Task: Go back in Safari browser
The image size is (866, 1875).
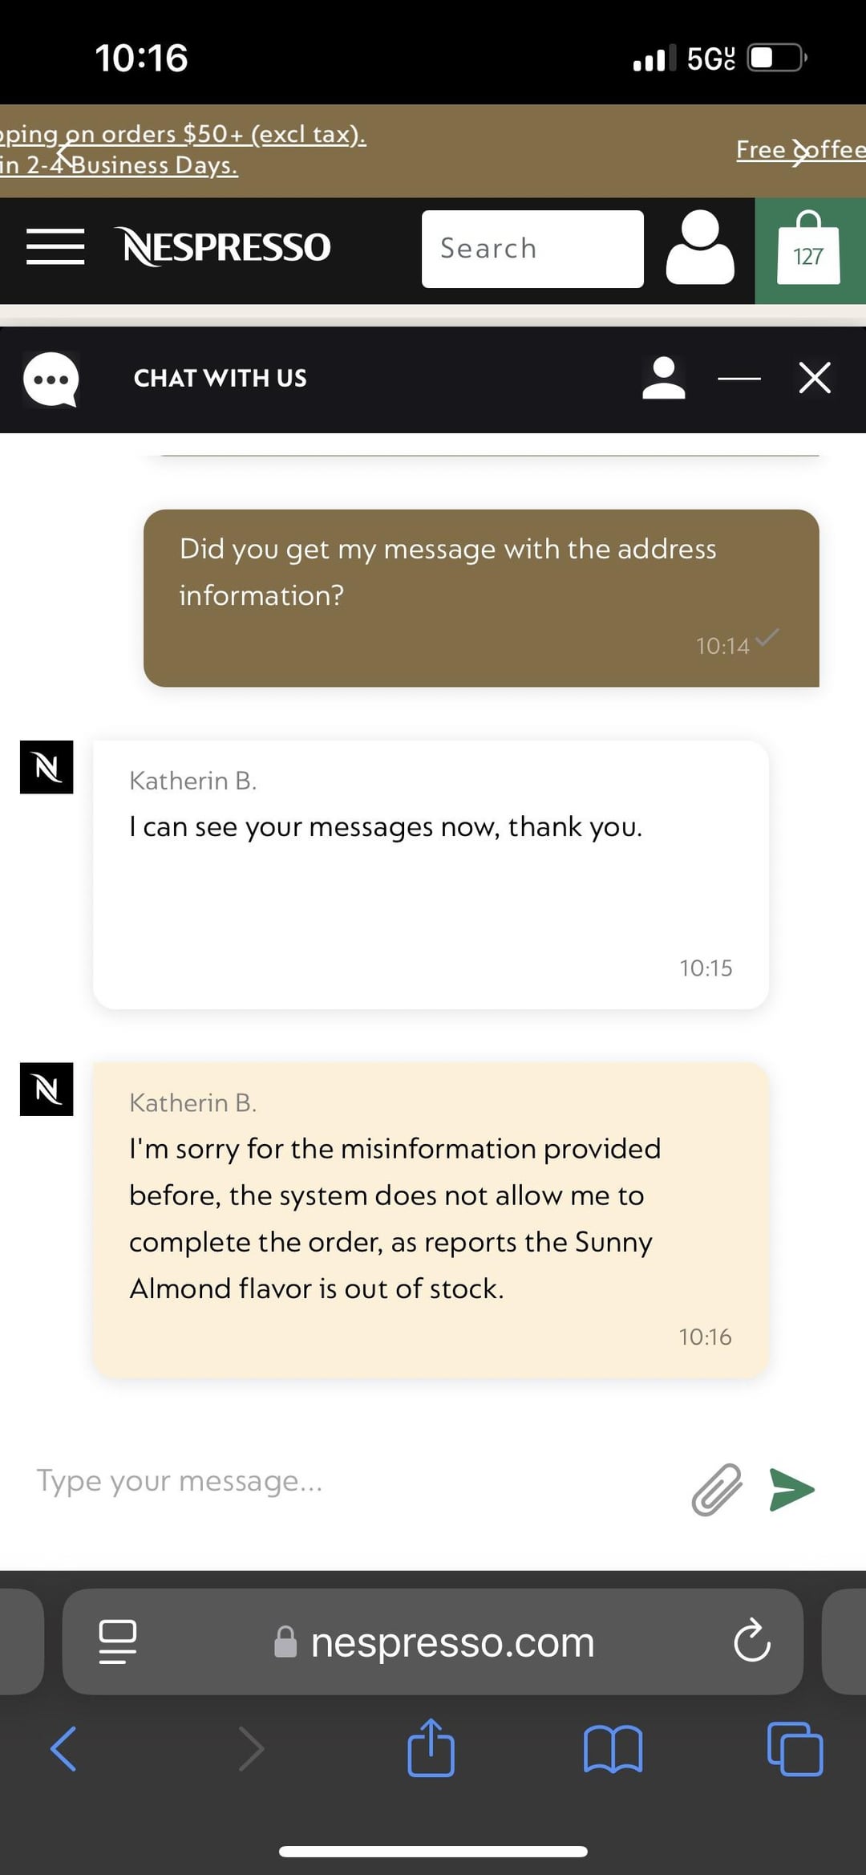Action: [x=63, y=1748]
